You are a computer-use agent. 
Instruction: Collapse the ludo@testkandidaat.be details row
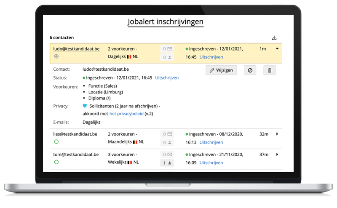[277, 49]
